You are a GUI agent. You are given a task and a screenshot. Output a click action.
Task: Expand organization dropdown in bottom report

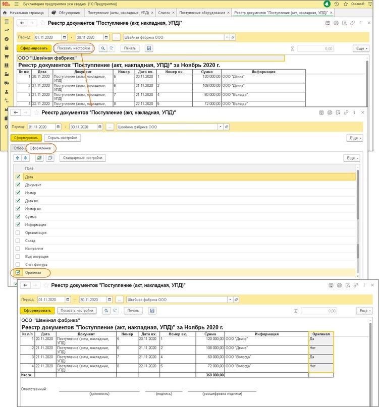(x=230, y=300)
